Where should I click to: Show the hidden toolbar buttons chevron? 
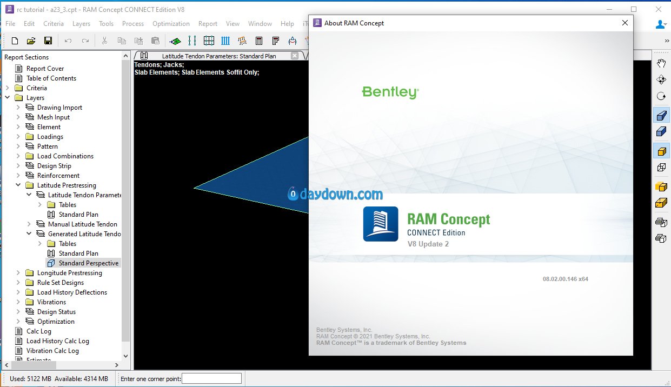(666, 41)
